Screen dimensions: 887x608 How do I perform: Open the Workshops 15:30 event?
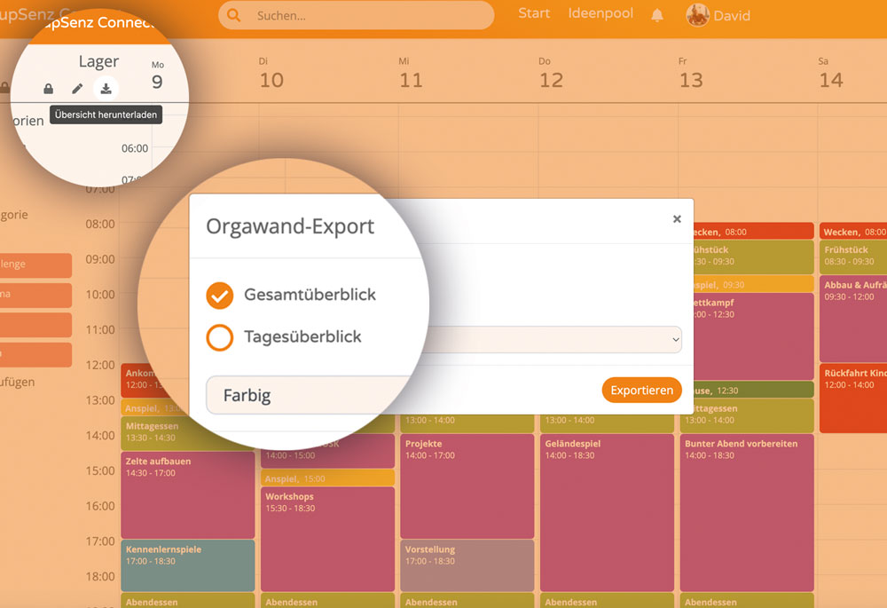click(x=327, y=539)
